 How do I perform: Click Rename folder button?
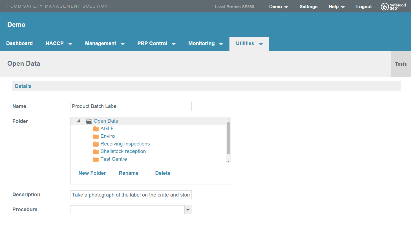point(129,173)
